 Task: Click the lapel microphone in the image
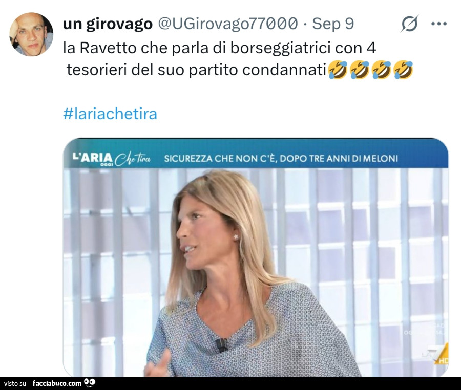click(x=222, y=345)
